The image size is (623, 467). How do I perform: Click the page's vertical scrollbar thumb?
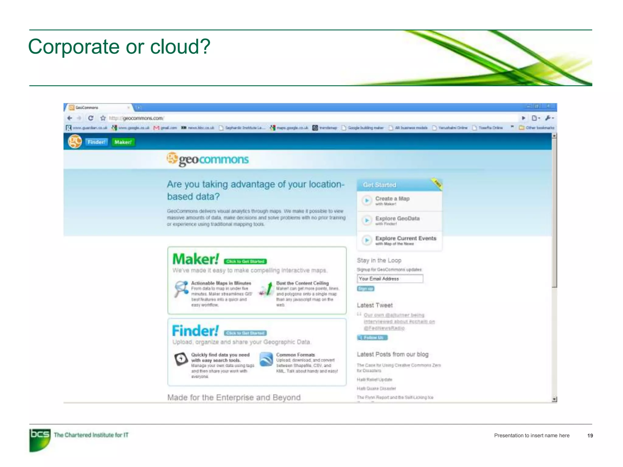pyautogui.click(x=554, y=213)
